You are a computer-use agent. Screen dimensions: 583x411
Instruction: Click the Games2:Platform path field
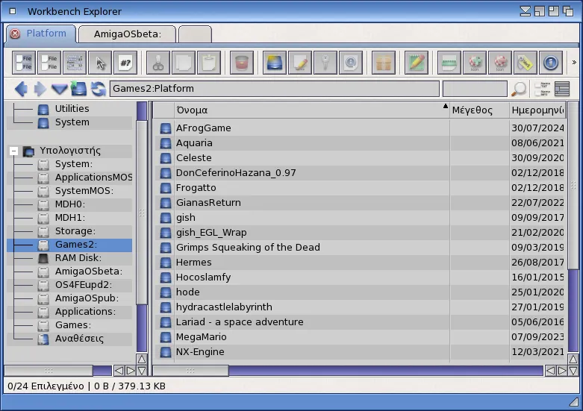click(272, 89)
